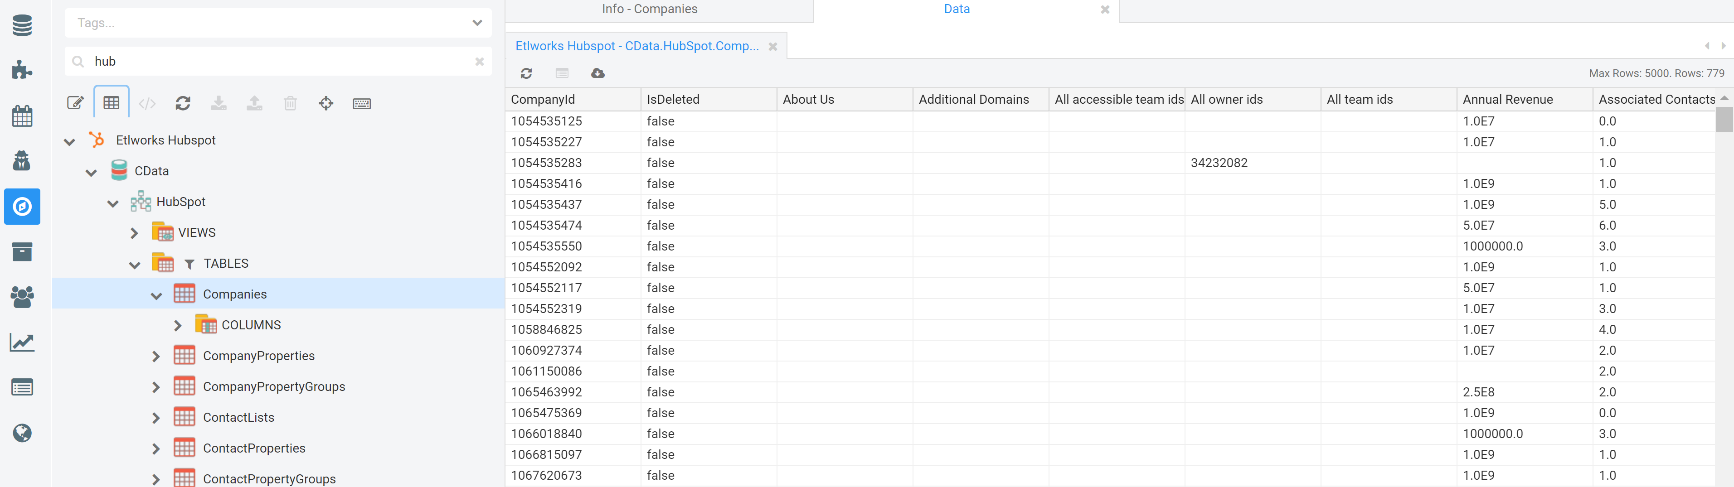Image resolution: width=1734 pixels, height=487 pixels.
Task: Select the ContactPropertyGroups tree item
Action: (x=269, y=479)
